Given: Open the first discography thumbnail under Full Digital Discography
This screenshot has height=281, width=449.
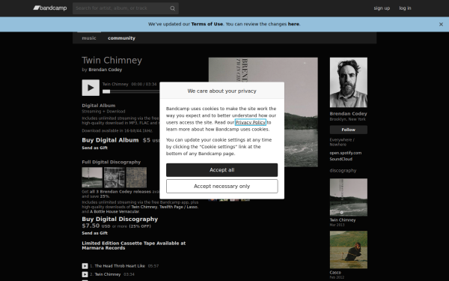Looking at the screenshot, I should tap(92, 178).
